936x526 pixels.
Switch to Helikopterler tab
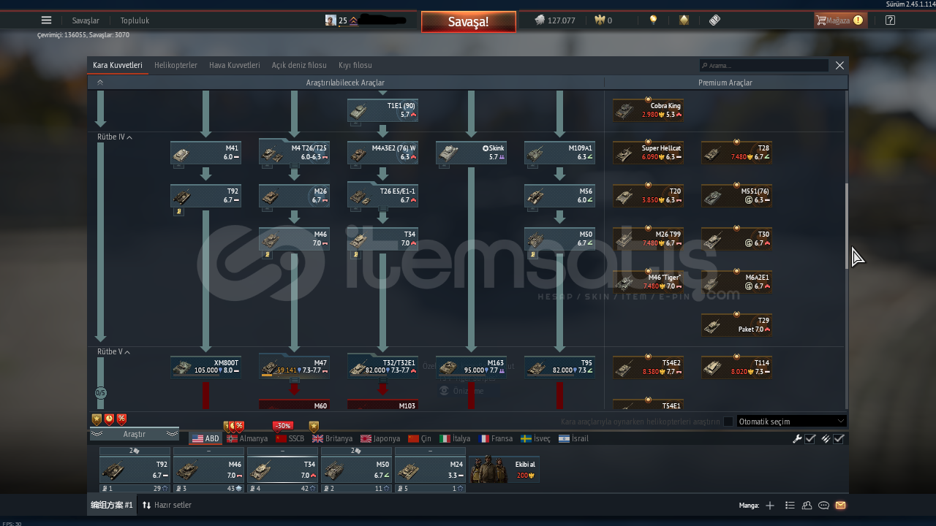click(175, 65)
